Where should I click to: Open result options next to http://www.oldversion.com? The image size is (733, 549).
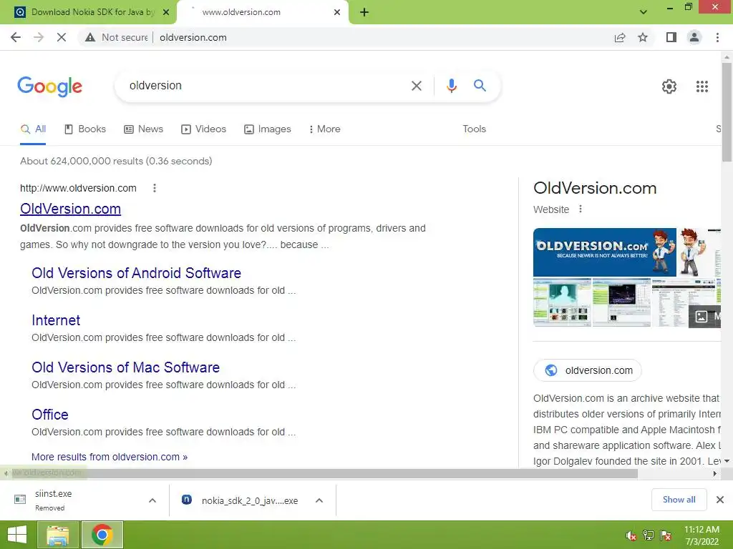(155, 188)
